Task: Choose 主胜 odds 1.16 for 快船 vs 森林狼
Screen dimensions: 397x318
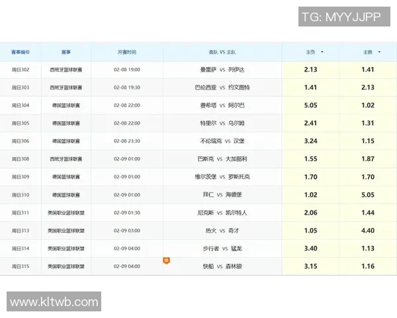Action: (x=368, y=266)
